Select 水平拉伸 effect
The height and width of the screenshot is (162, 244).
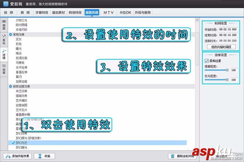click(x=21, y=67)
